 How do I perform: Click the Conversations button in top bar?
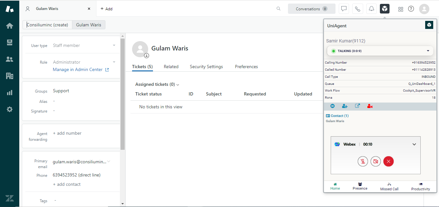click(x=311, y=9)
